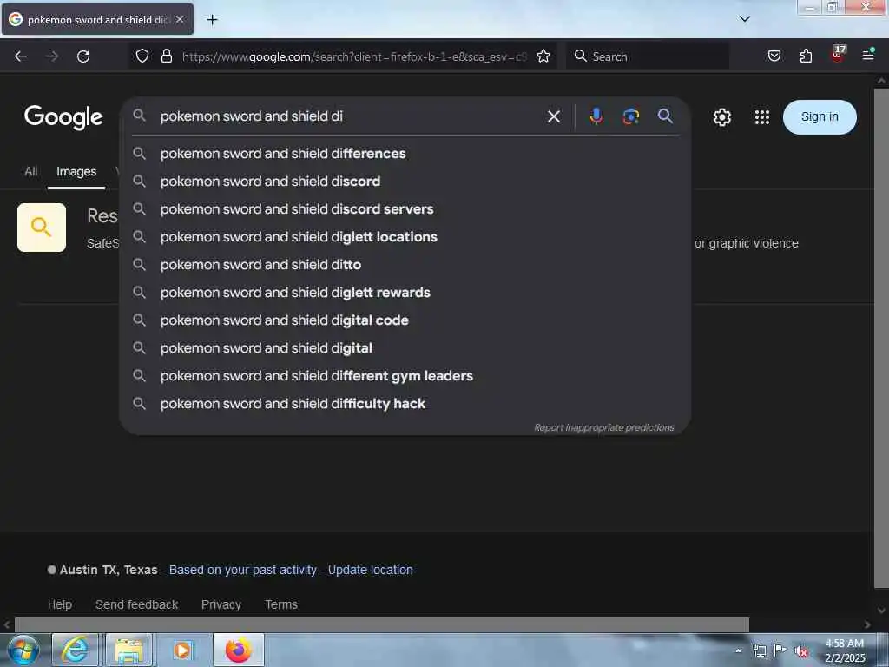The width and height of the screenshot is (889, 667).
Task: Choose suggestion 'difficulty hack'
Action: (x=405, y=404)
